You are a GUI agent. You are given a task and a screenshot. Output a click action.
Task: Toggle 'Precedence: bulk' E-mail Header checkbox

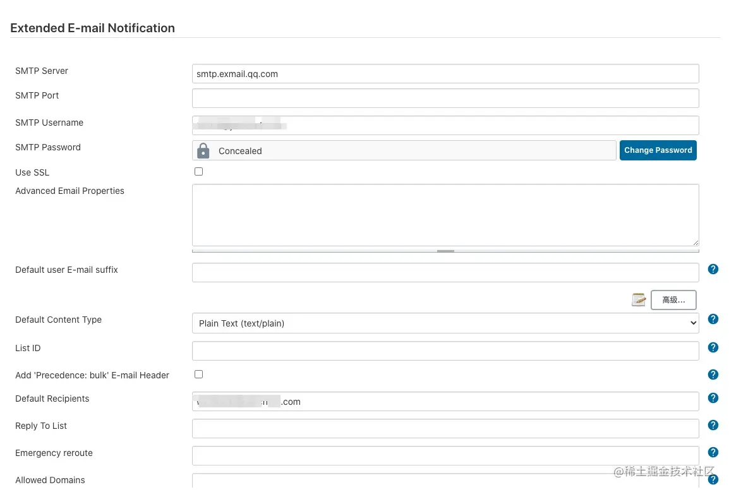(199, 374)
